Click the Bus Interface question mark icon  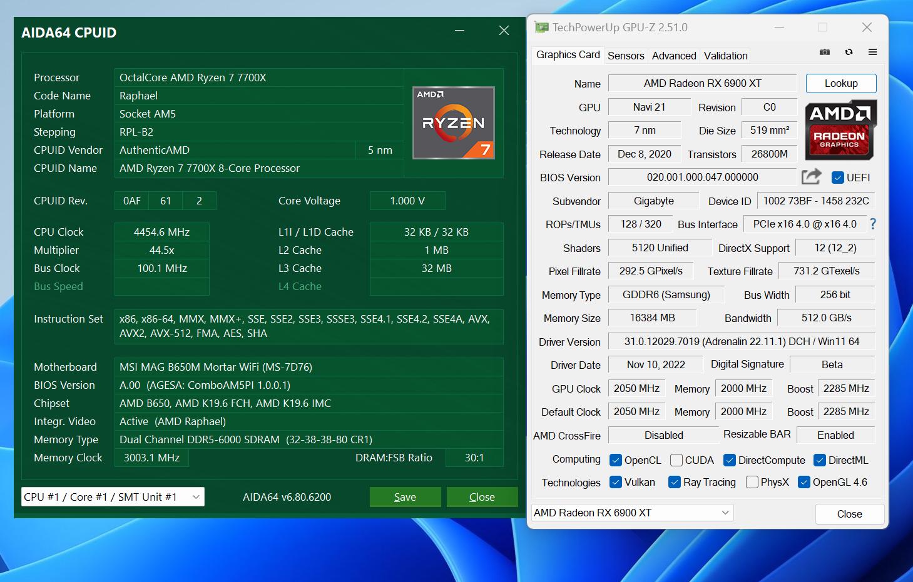[873, 224]
